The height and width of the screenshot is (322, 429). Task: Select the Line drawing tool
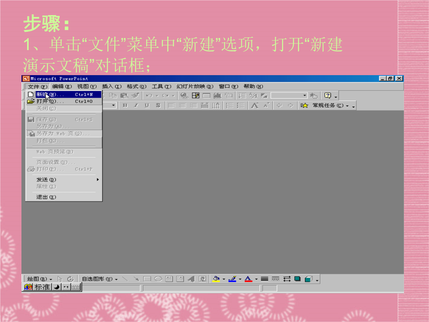[125, 279]
